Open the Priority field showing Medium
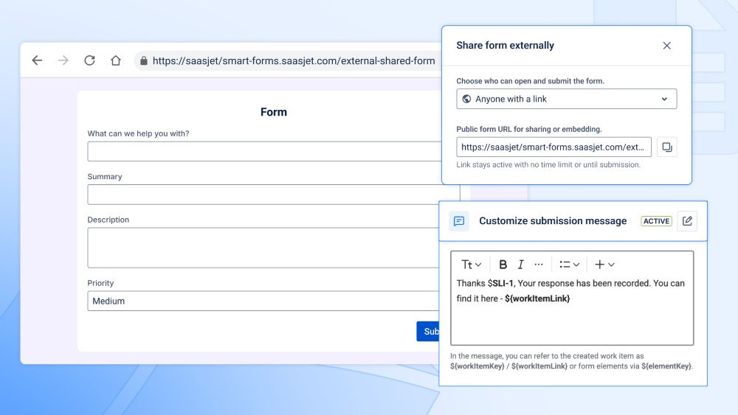The image size is (738, 415). [x=263, y=301]
